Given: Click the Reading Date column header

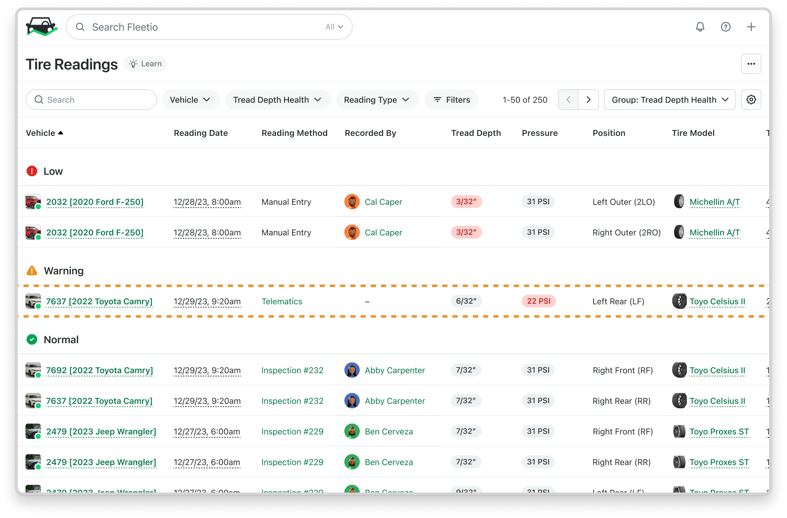Looking at the screenshot, I should [201, 133].
